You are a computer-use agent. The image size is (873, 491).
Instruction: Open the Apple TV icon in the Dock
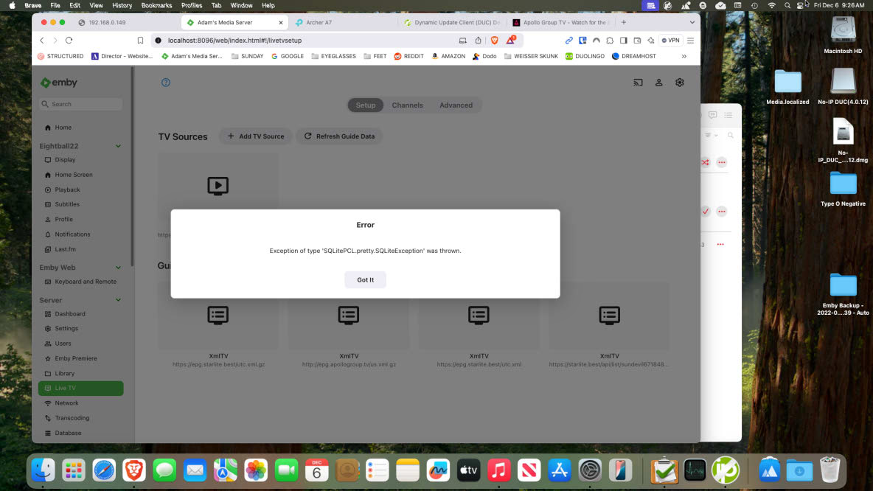(467, 470)
